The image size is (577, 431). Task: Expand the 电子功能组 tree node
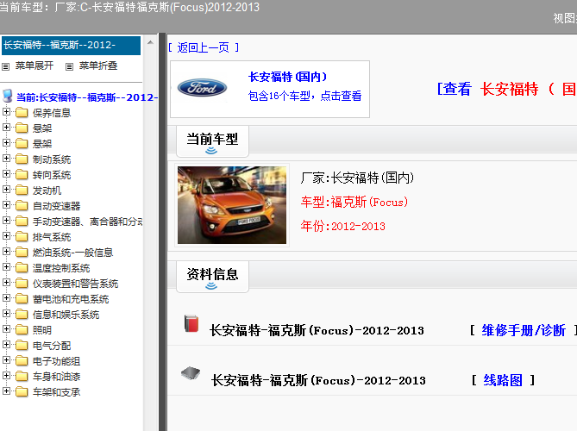tap(6, 359)
